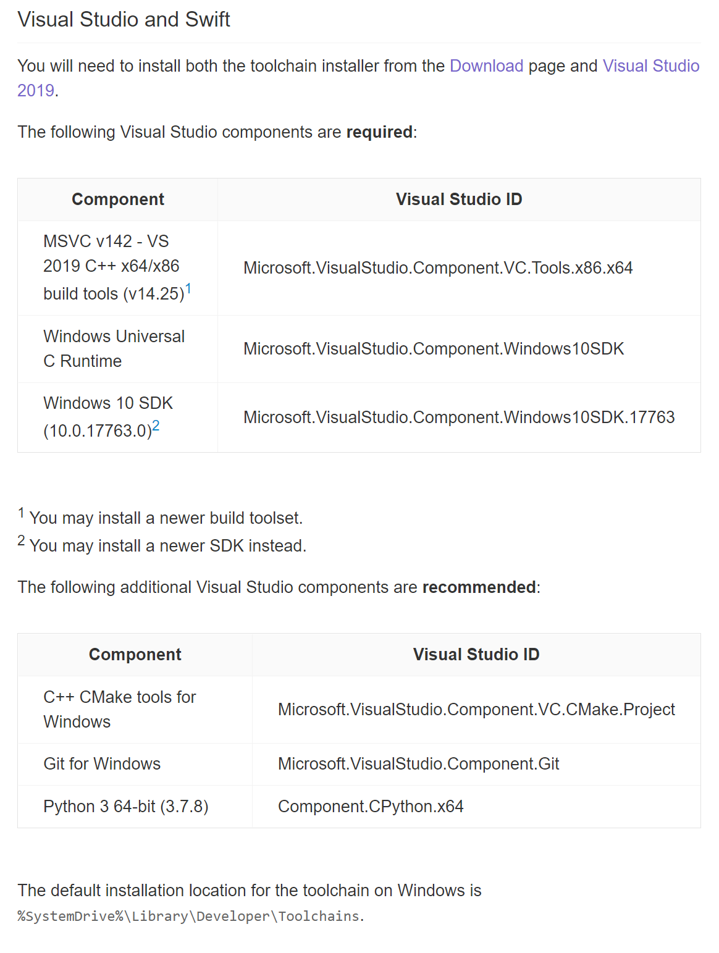Select the Git for Windows cell
Image resolution: width=719 pixels, height=953 pixels.
click(x=102, y=764)
